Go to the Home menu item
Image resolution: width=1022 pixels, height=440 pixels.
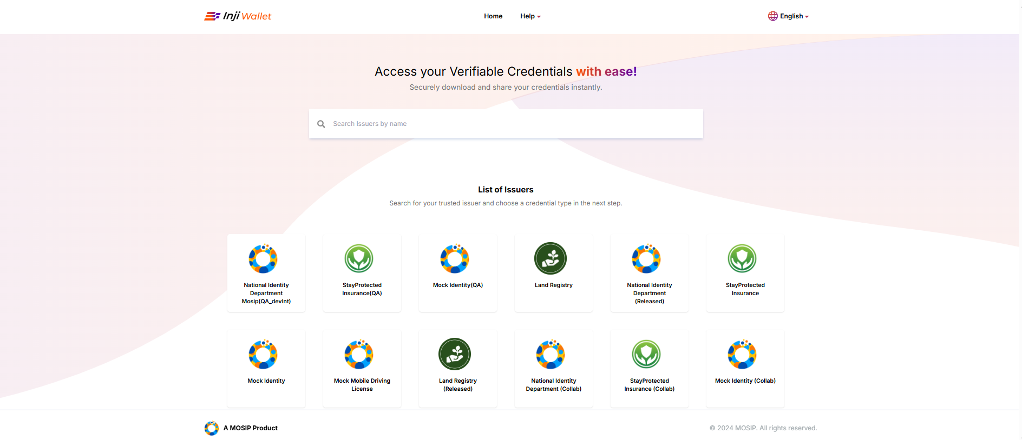(x=493, y=16)
